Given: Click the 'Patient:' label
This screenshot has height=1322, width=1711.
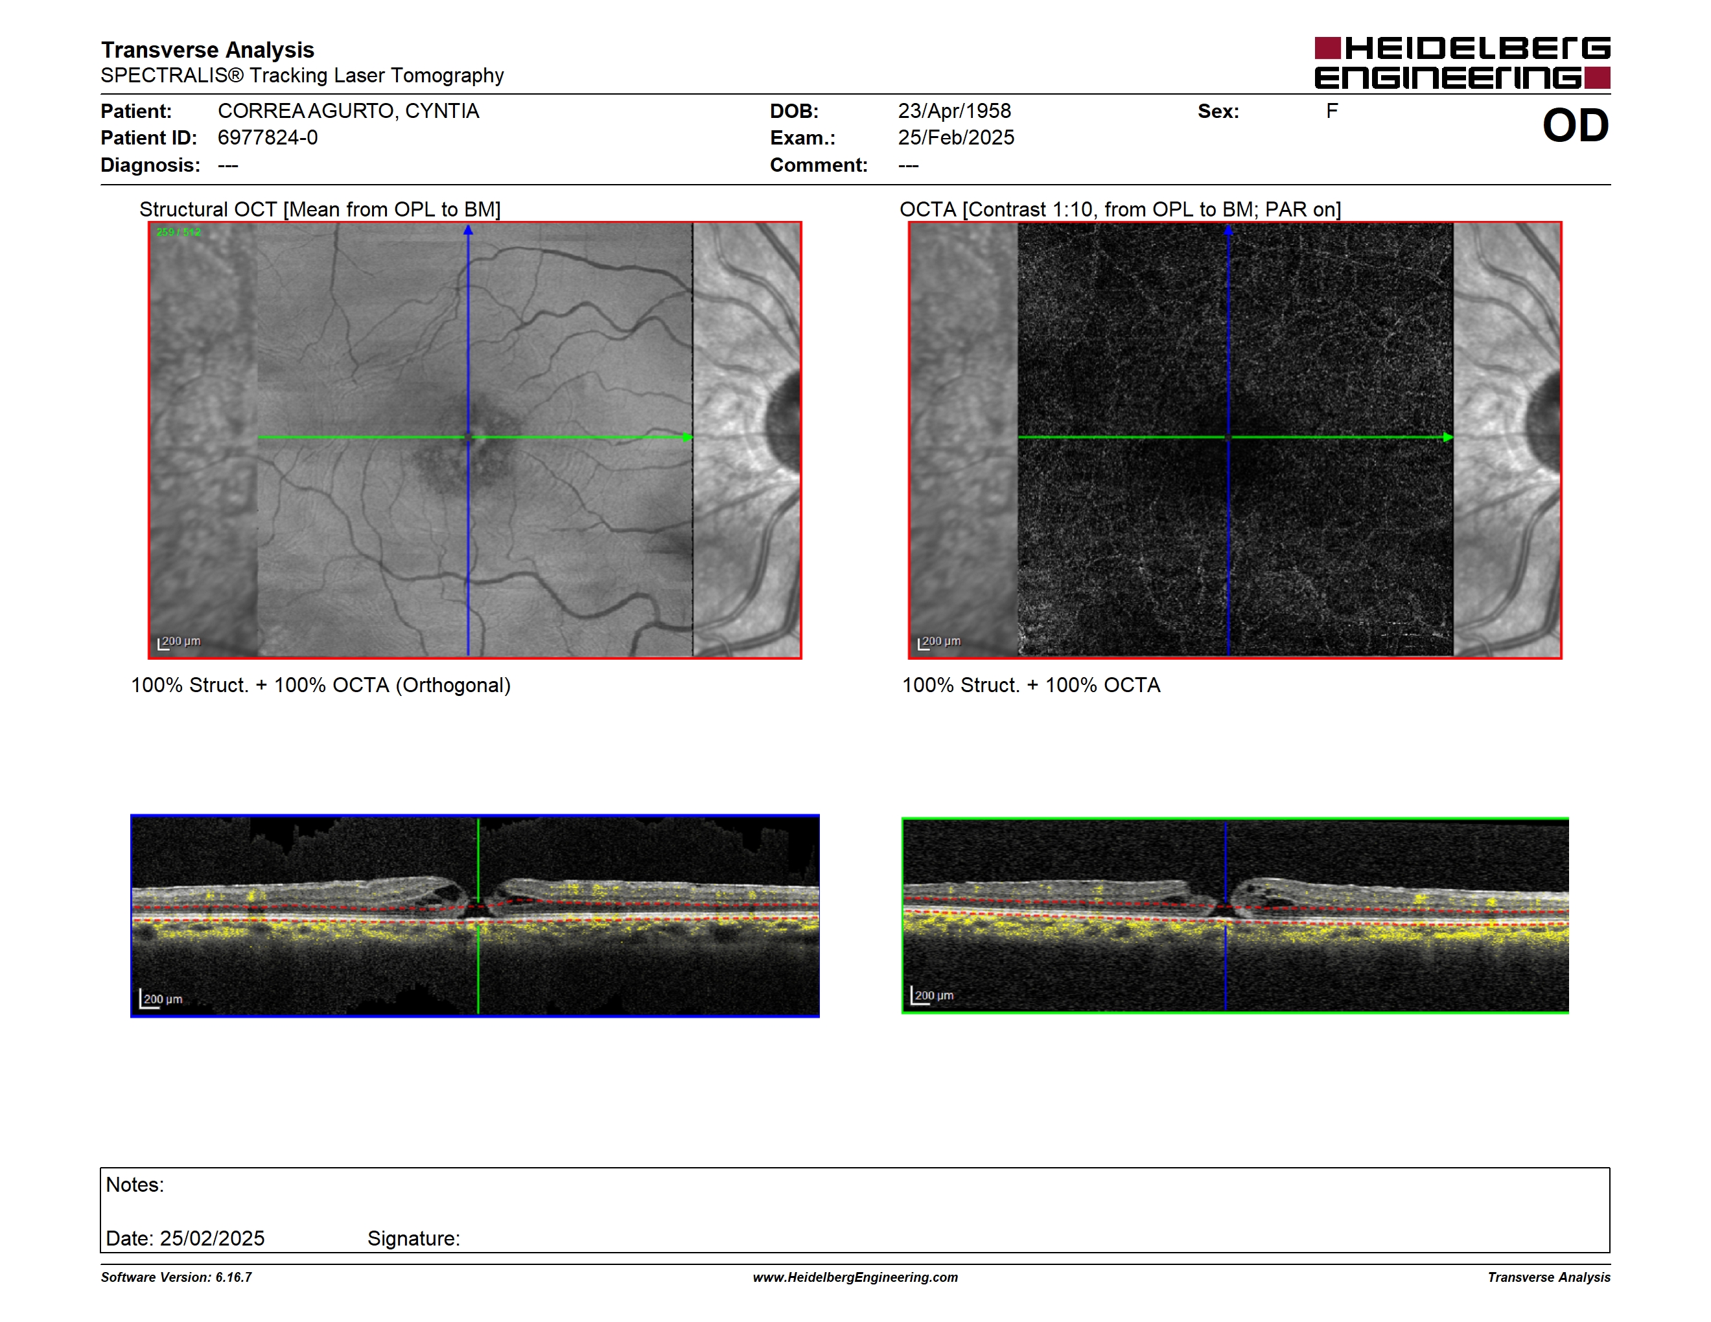Looking at the screenshot, I should coord(136,111).
